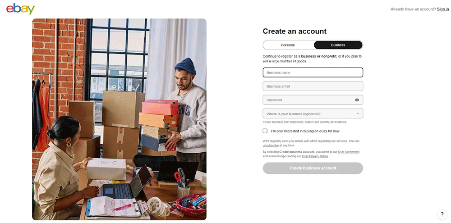Show password with the eye icon
The image size is (451, 223).
(357, 100)
